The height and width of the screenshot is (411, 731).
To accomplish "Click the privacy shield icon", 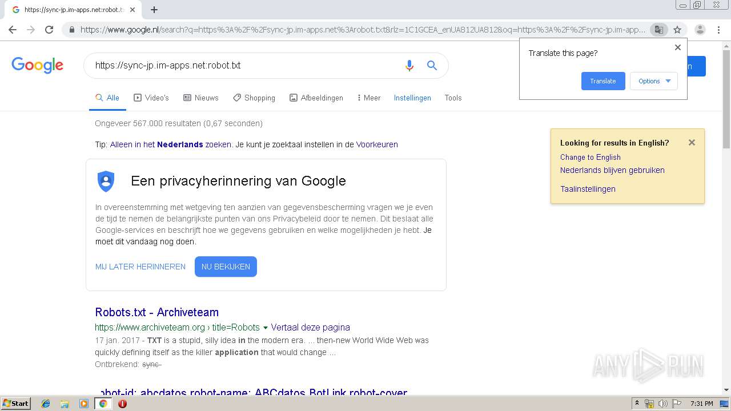I will click(106, 182).
